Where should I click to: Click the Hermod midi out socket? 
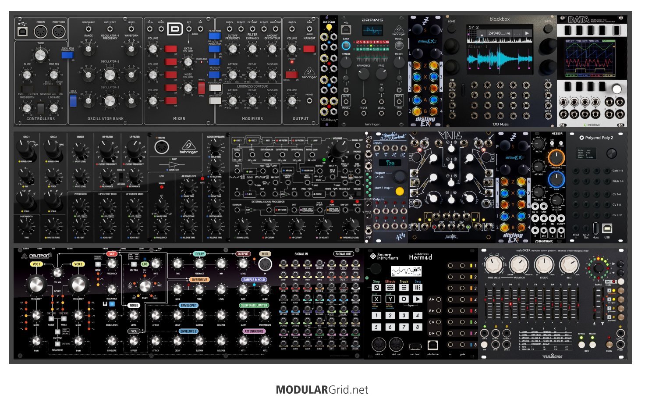(x=396, y=344)
